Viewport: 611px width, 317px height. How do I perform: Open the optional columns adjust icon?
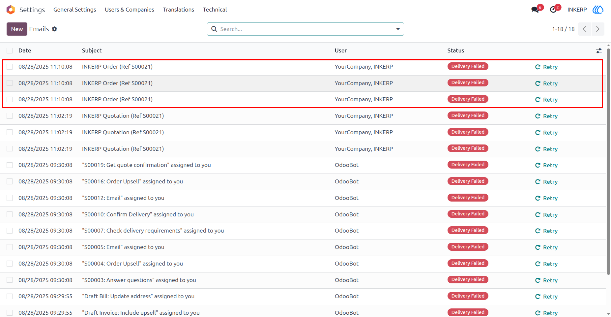(599, 50)
